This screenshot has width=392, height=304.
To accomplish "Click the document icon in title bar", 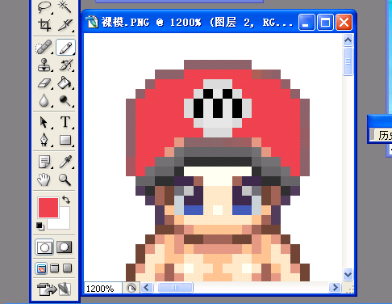I will pos(92,23).
